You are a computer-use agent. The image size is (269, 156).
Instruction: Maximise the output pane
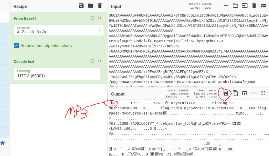tap(263, 93)
